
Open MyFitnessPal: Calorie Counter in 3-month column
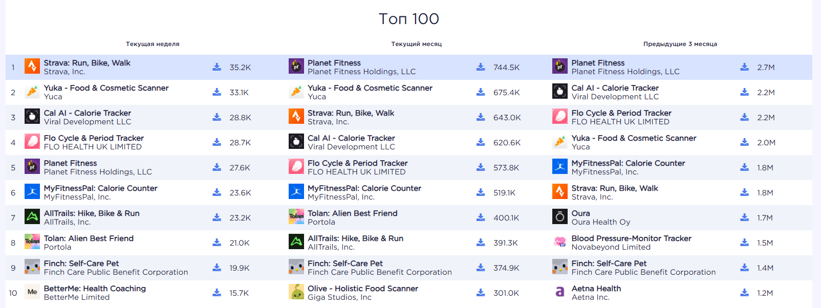[x=628, y=163]
